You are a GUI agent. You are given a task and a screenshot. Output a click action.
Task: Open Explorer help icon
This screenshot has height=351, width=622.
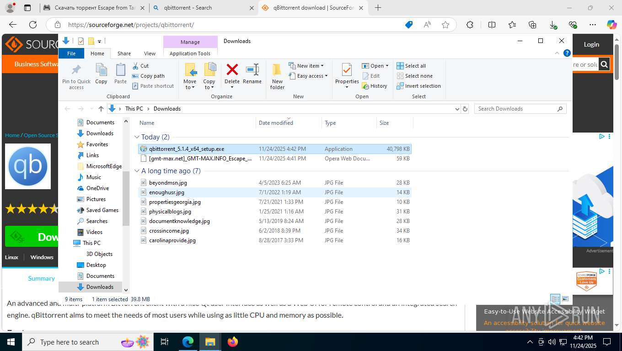pos(567,53)
